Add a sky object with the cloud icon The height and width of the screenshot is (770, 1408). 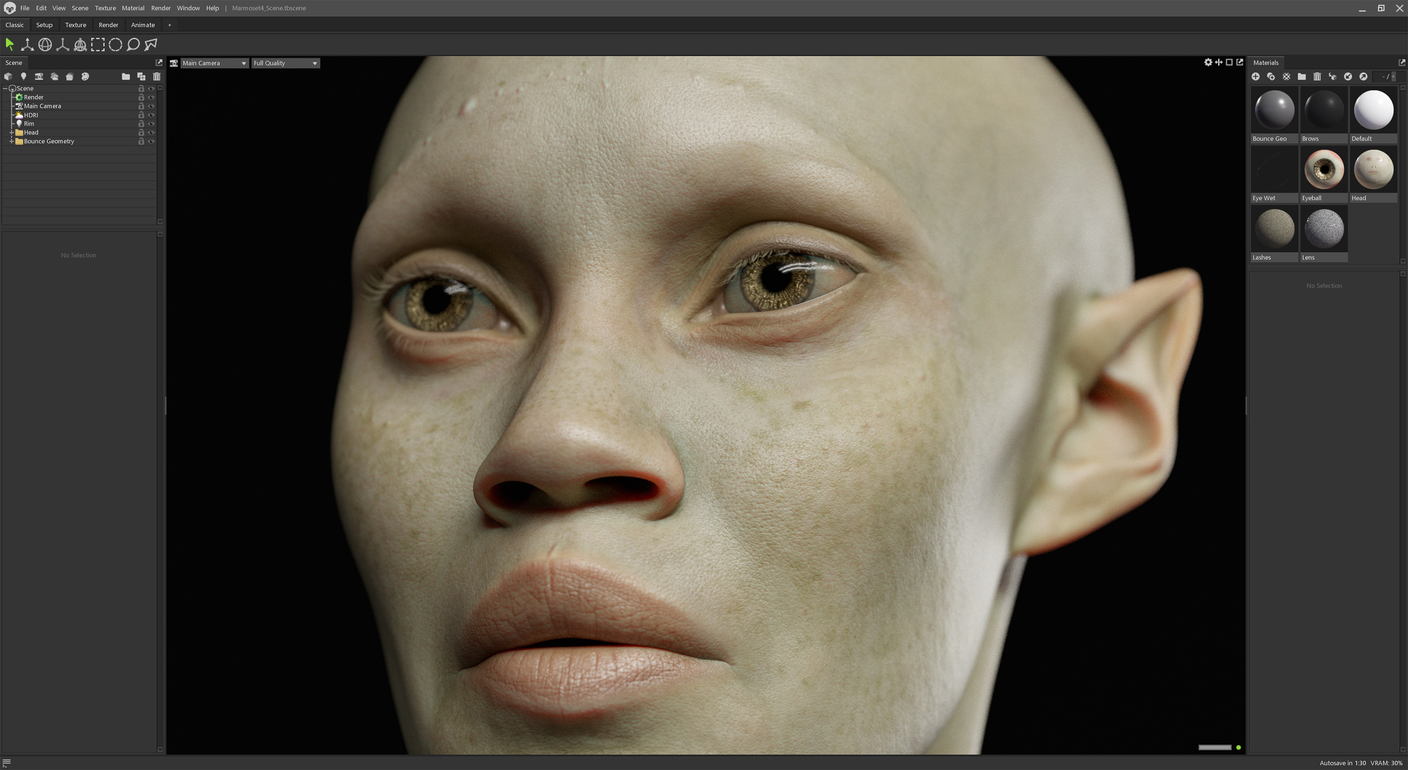click(54, 76)
